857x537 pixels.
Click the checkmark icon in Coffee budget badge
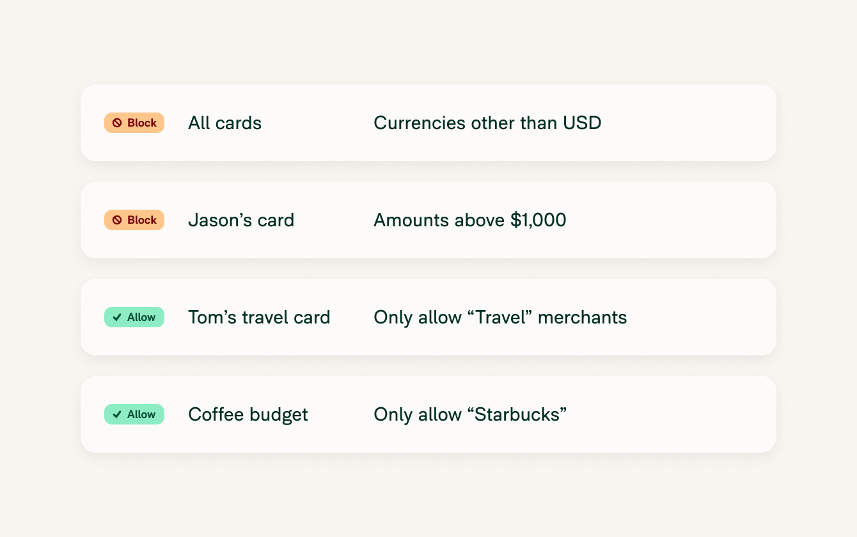pos(117,414)
